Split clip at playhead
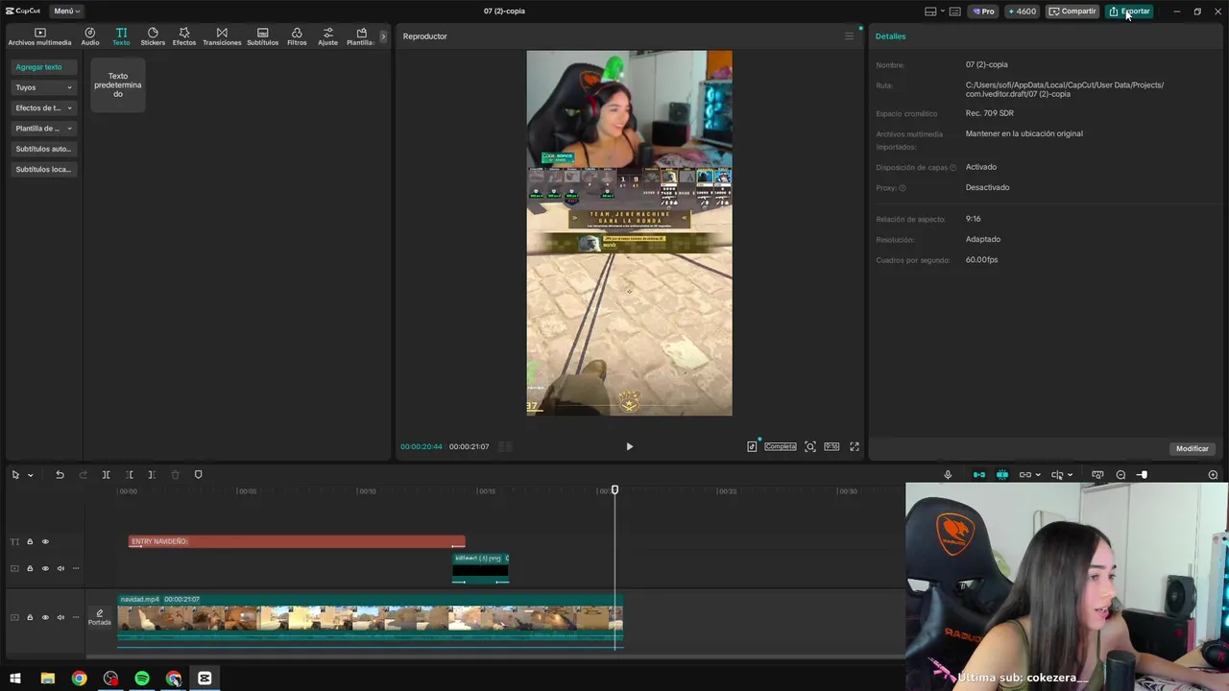This screenshot has width=1229, height=691. point(106,475)
